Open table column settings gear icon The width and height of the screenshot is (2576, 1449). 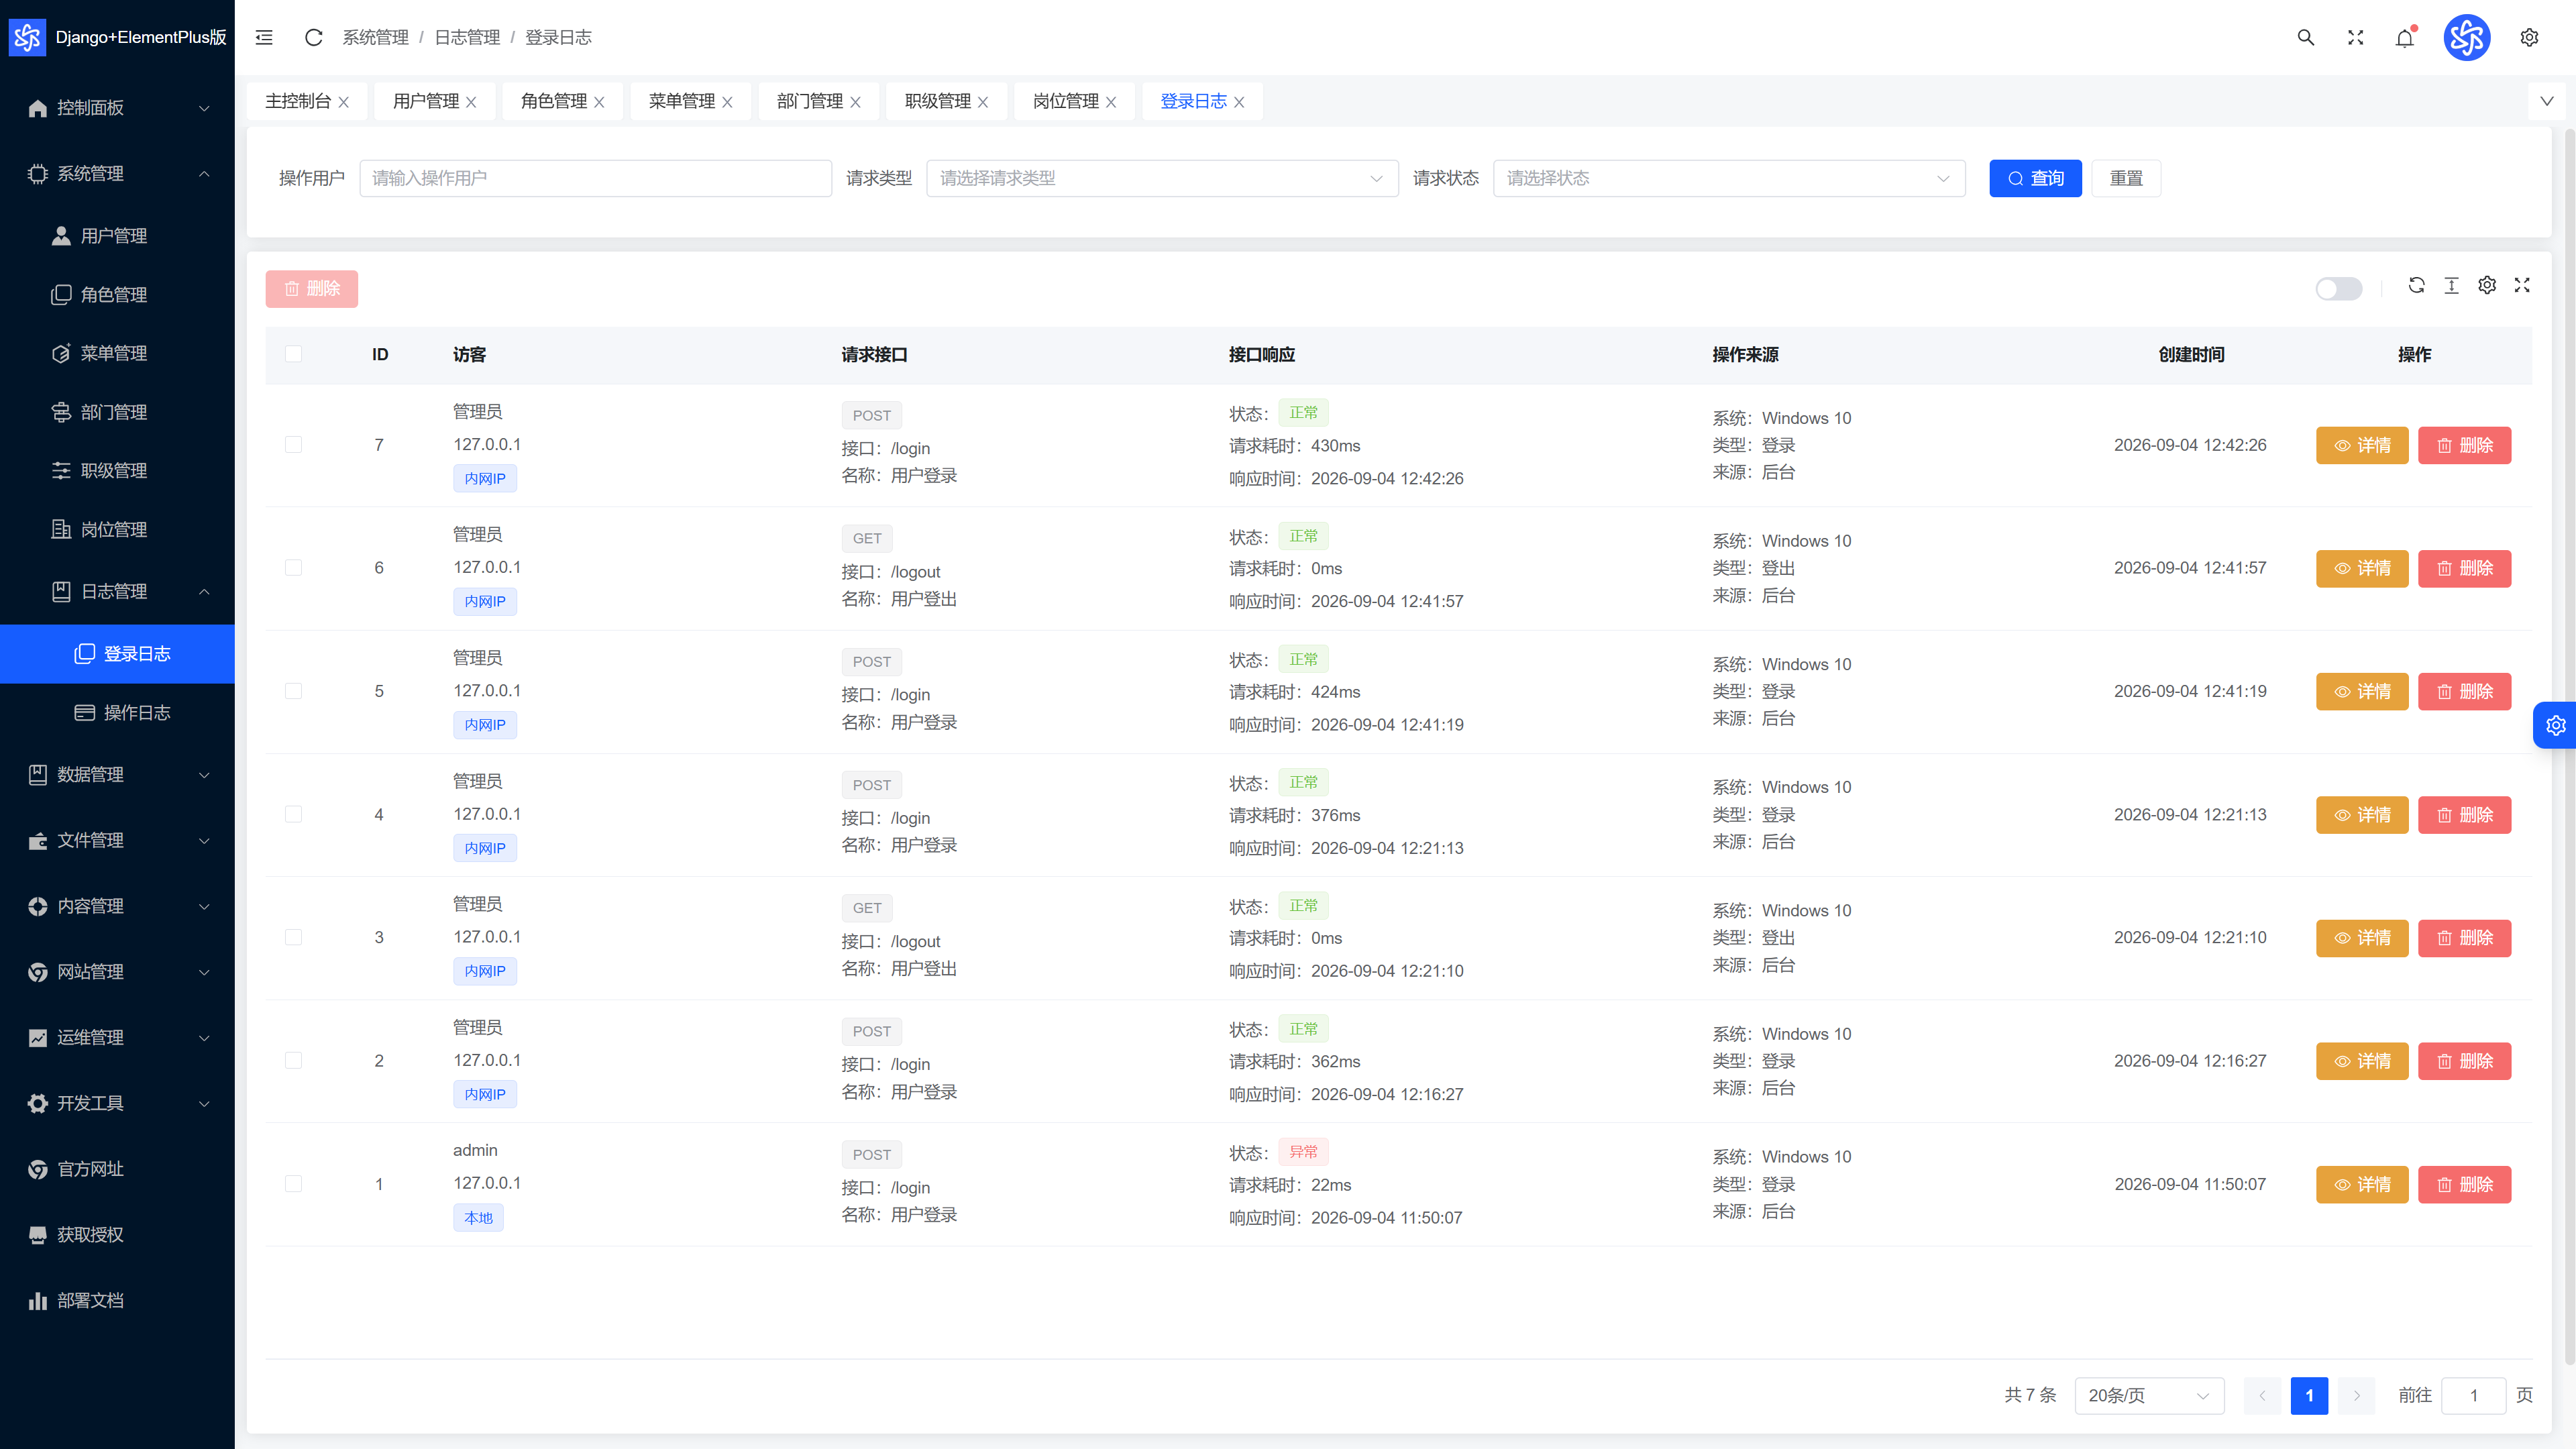click(x=2487, y=285)
